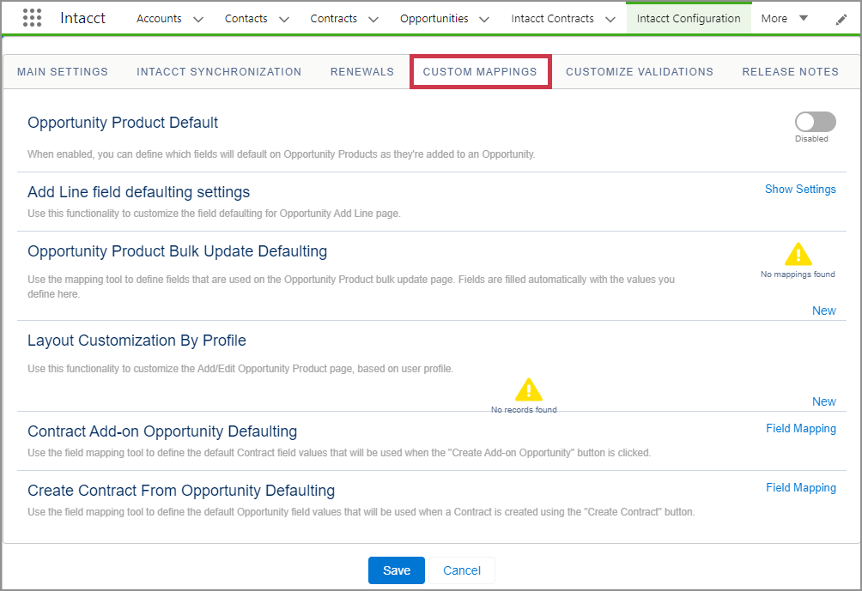The width and height of the screenshot is (862, 591).
Task: Open the Opportunities tab dropdown
Action: click(x=484, y=18)
